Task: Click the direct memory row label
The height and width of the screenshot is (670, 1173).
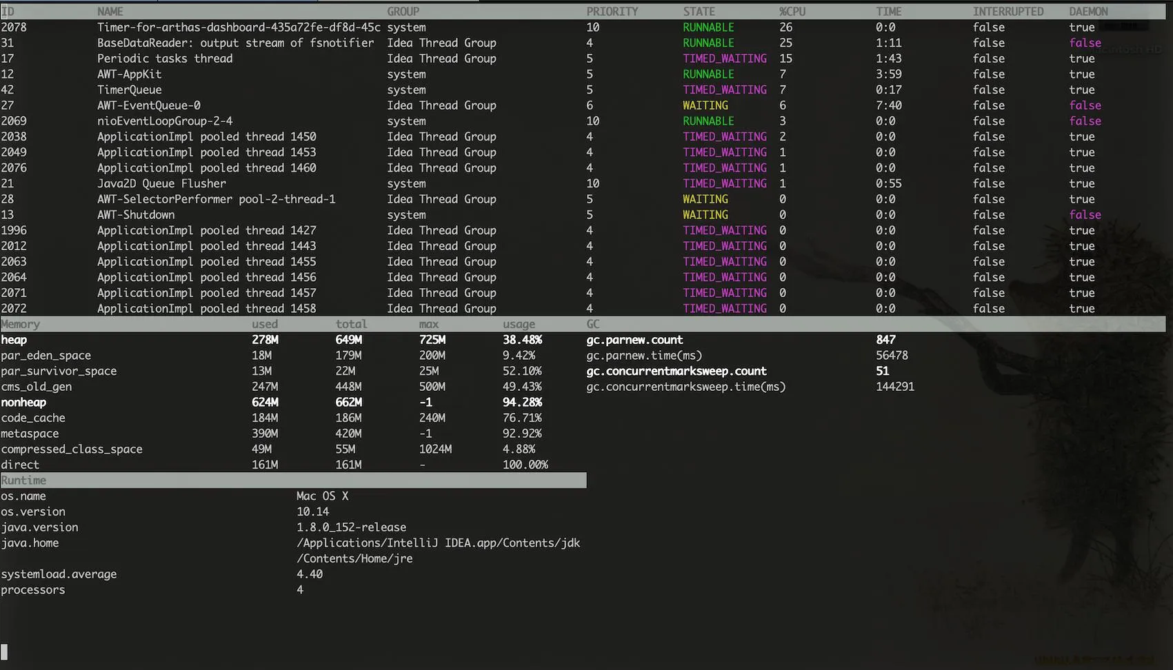Action: click(20, 465)
